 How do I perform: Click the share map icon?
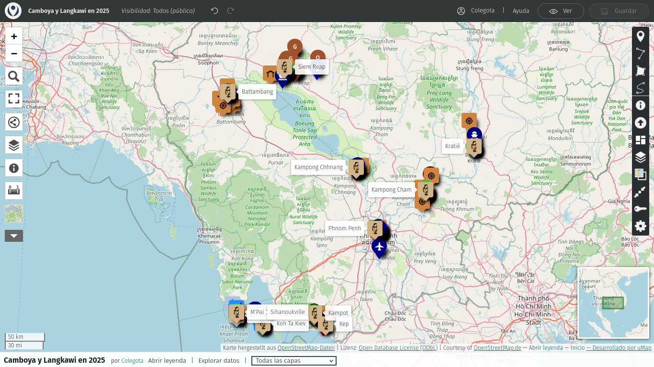(x=14, y=122)
